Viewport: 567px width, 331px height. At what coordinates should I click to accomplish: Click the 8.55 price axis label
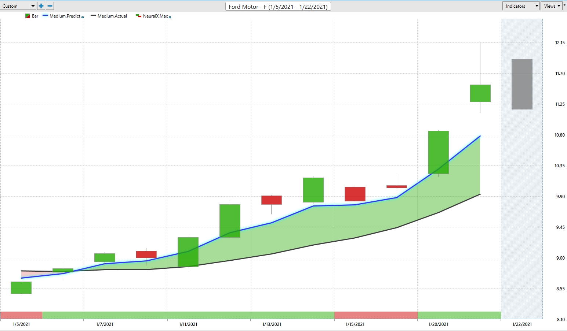[560, 289]
